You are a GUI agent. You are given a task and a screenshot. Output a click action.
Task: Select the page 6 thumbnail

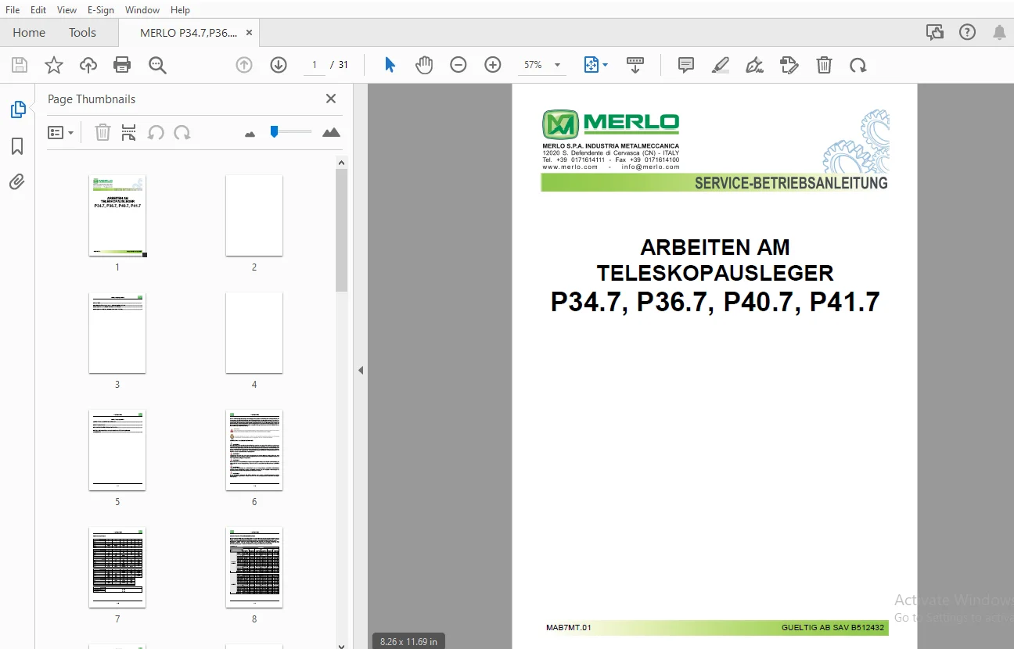[254, 450]
